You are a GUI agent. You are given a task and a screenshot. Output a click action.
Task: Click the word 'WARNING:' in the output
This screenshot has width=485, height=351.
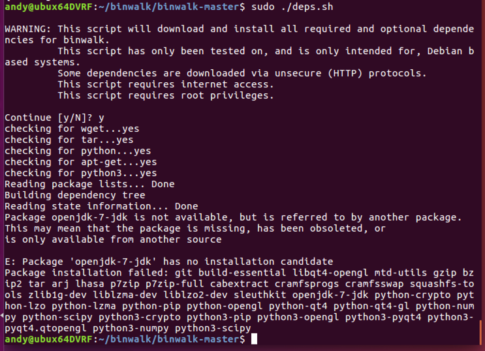(x=28, y=29)
